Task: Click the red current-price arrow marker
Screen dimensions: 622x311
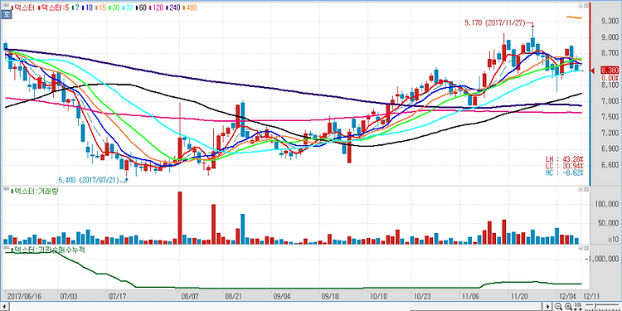Action: tap(593, 70)
